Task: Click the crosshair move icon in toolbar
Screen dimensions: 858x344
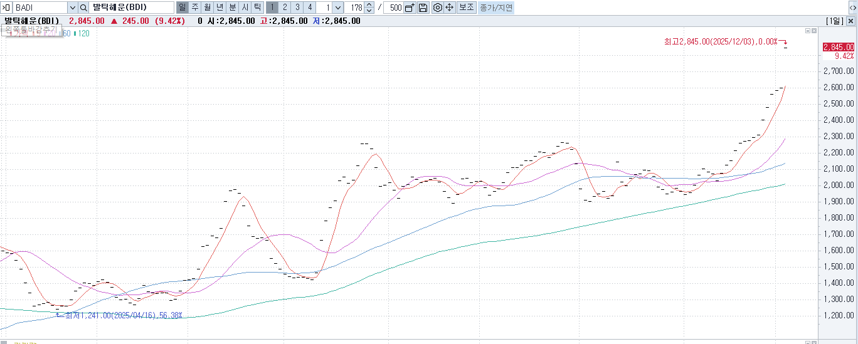Action: [449, 8]
